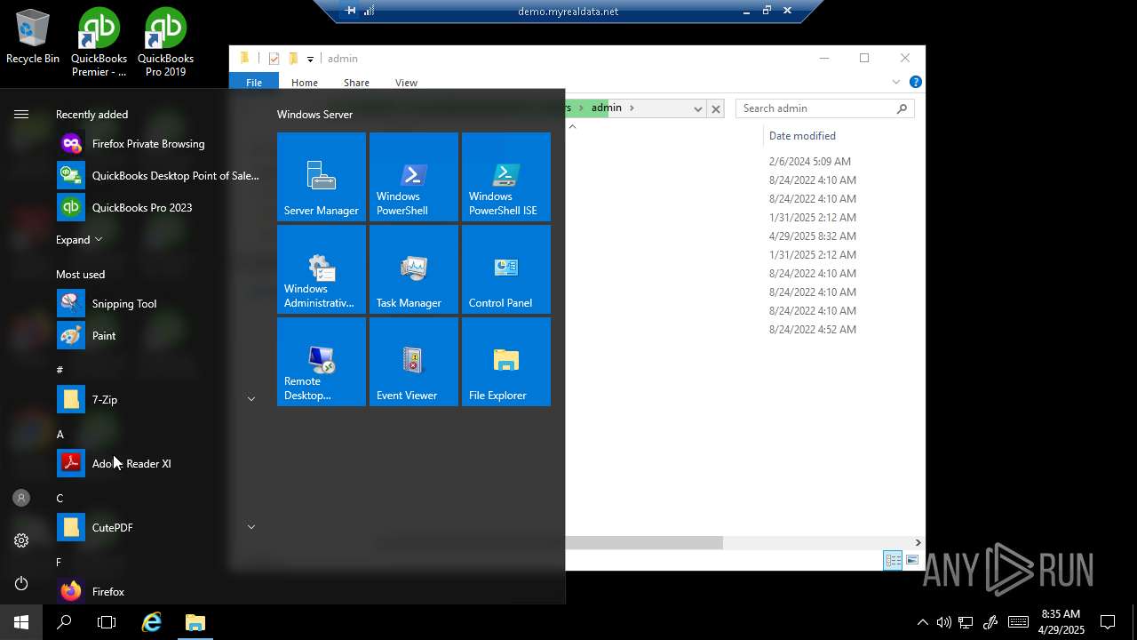The image size is (1137, 640).
Task: Select QuickBooks Pro 2019 desktop shortcut
Action: coord(165,43)
